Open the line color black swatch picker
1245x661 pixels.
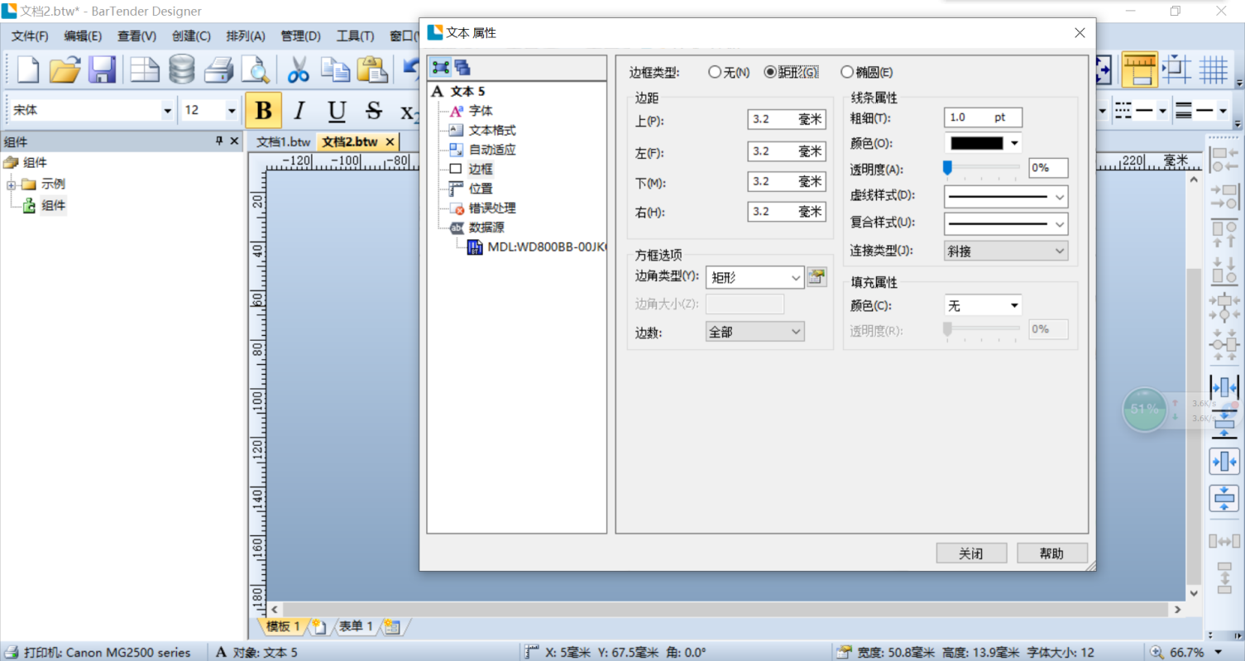click(983, 142)
